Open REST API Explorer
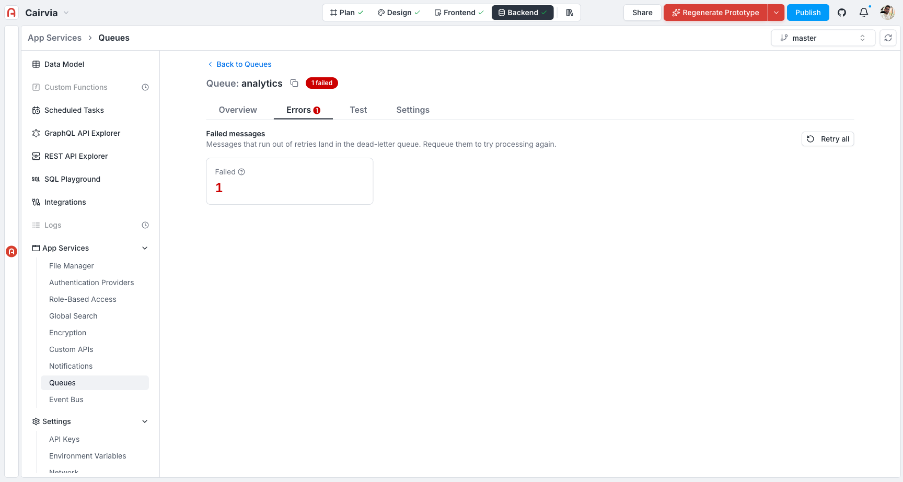The width and height of the screenshot is (903, 482). [90, 156]
